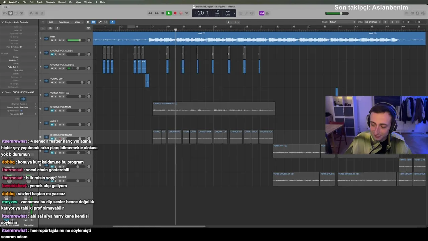Mute the YOUNG SOP track

[52, 82]
